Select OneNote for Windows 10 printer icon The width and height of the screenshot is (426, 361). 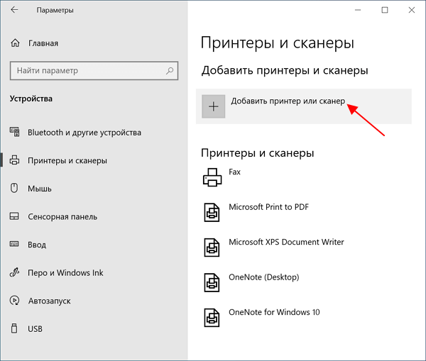coord(212,318)
